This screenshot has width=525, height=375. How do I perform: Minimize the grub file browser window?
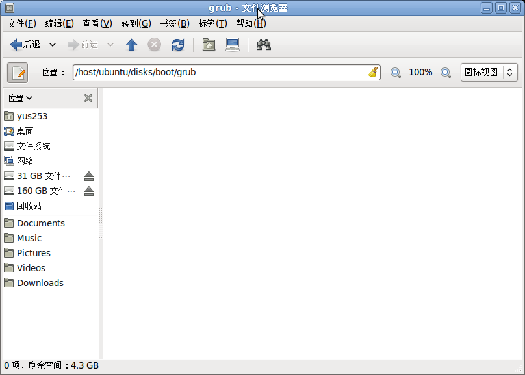pyautogui.click(x=487, y=8)
